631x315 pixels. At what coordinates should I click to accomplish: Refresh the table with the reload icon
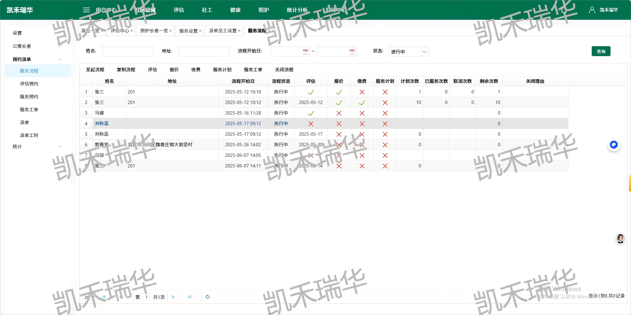coord(207,297)
